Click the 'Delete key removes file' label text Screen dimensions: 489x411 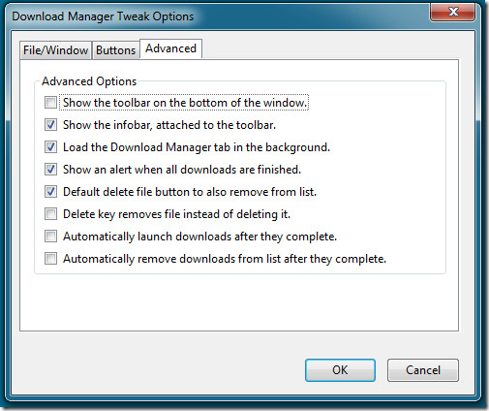(x=176, y=214)
